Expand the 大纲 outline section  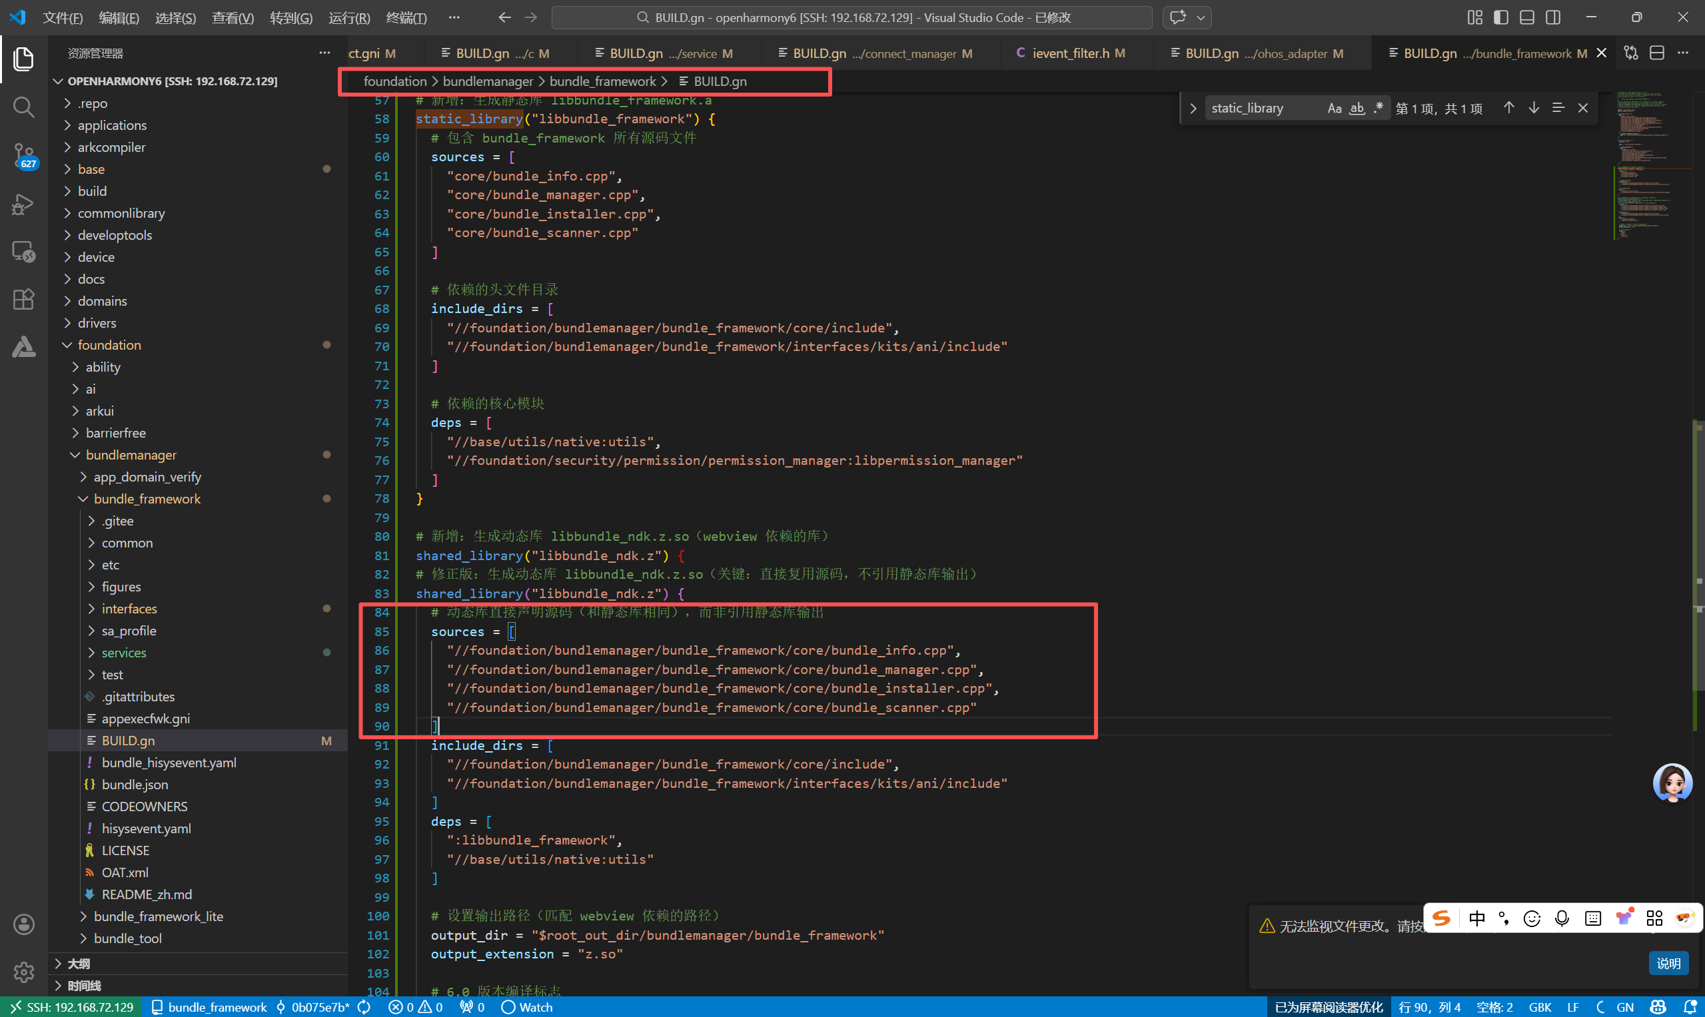pos(78,964)
